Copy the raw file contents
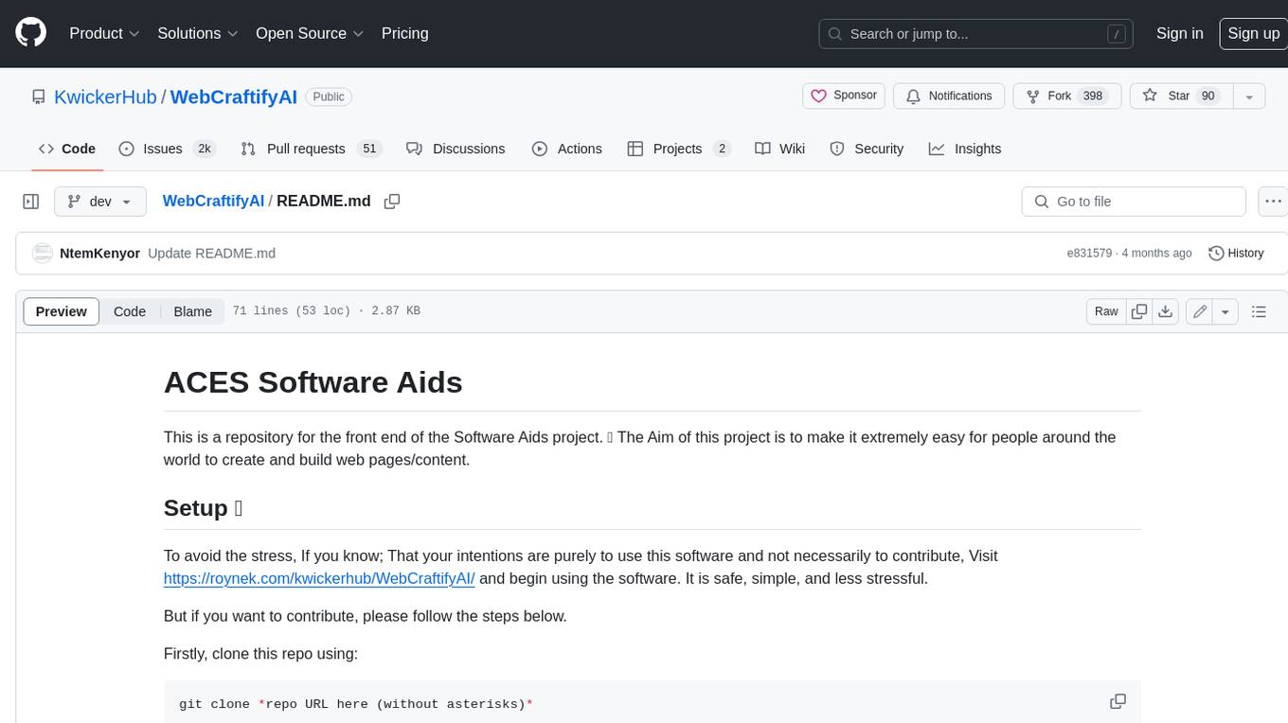 (1139, 311)
